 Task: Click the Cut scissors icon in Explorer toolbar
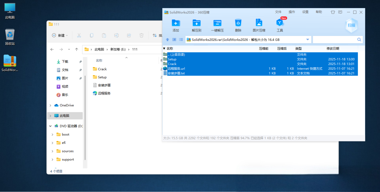[79, 36]
